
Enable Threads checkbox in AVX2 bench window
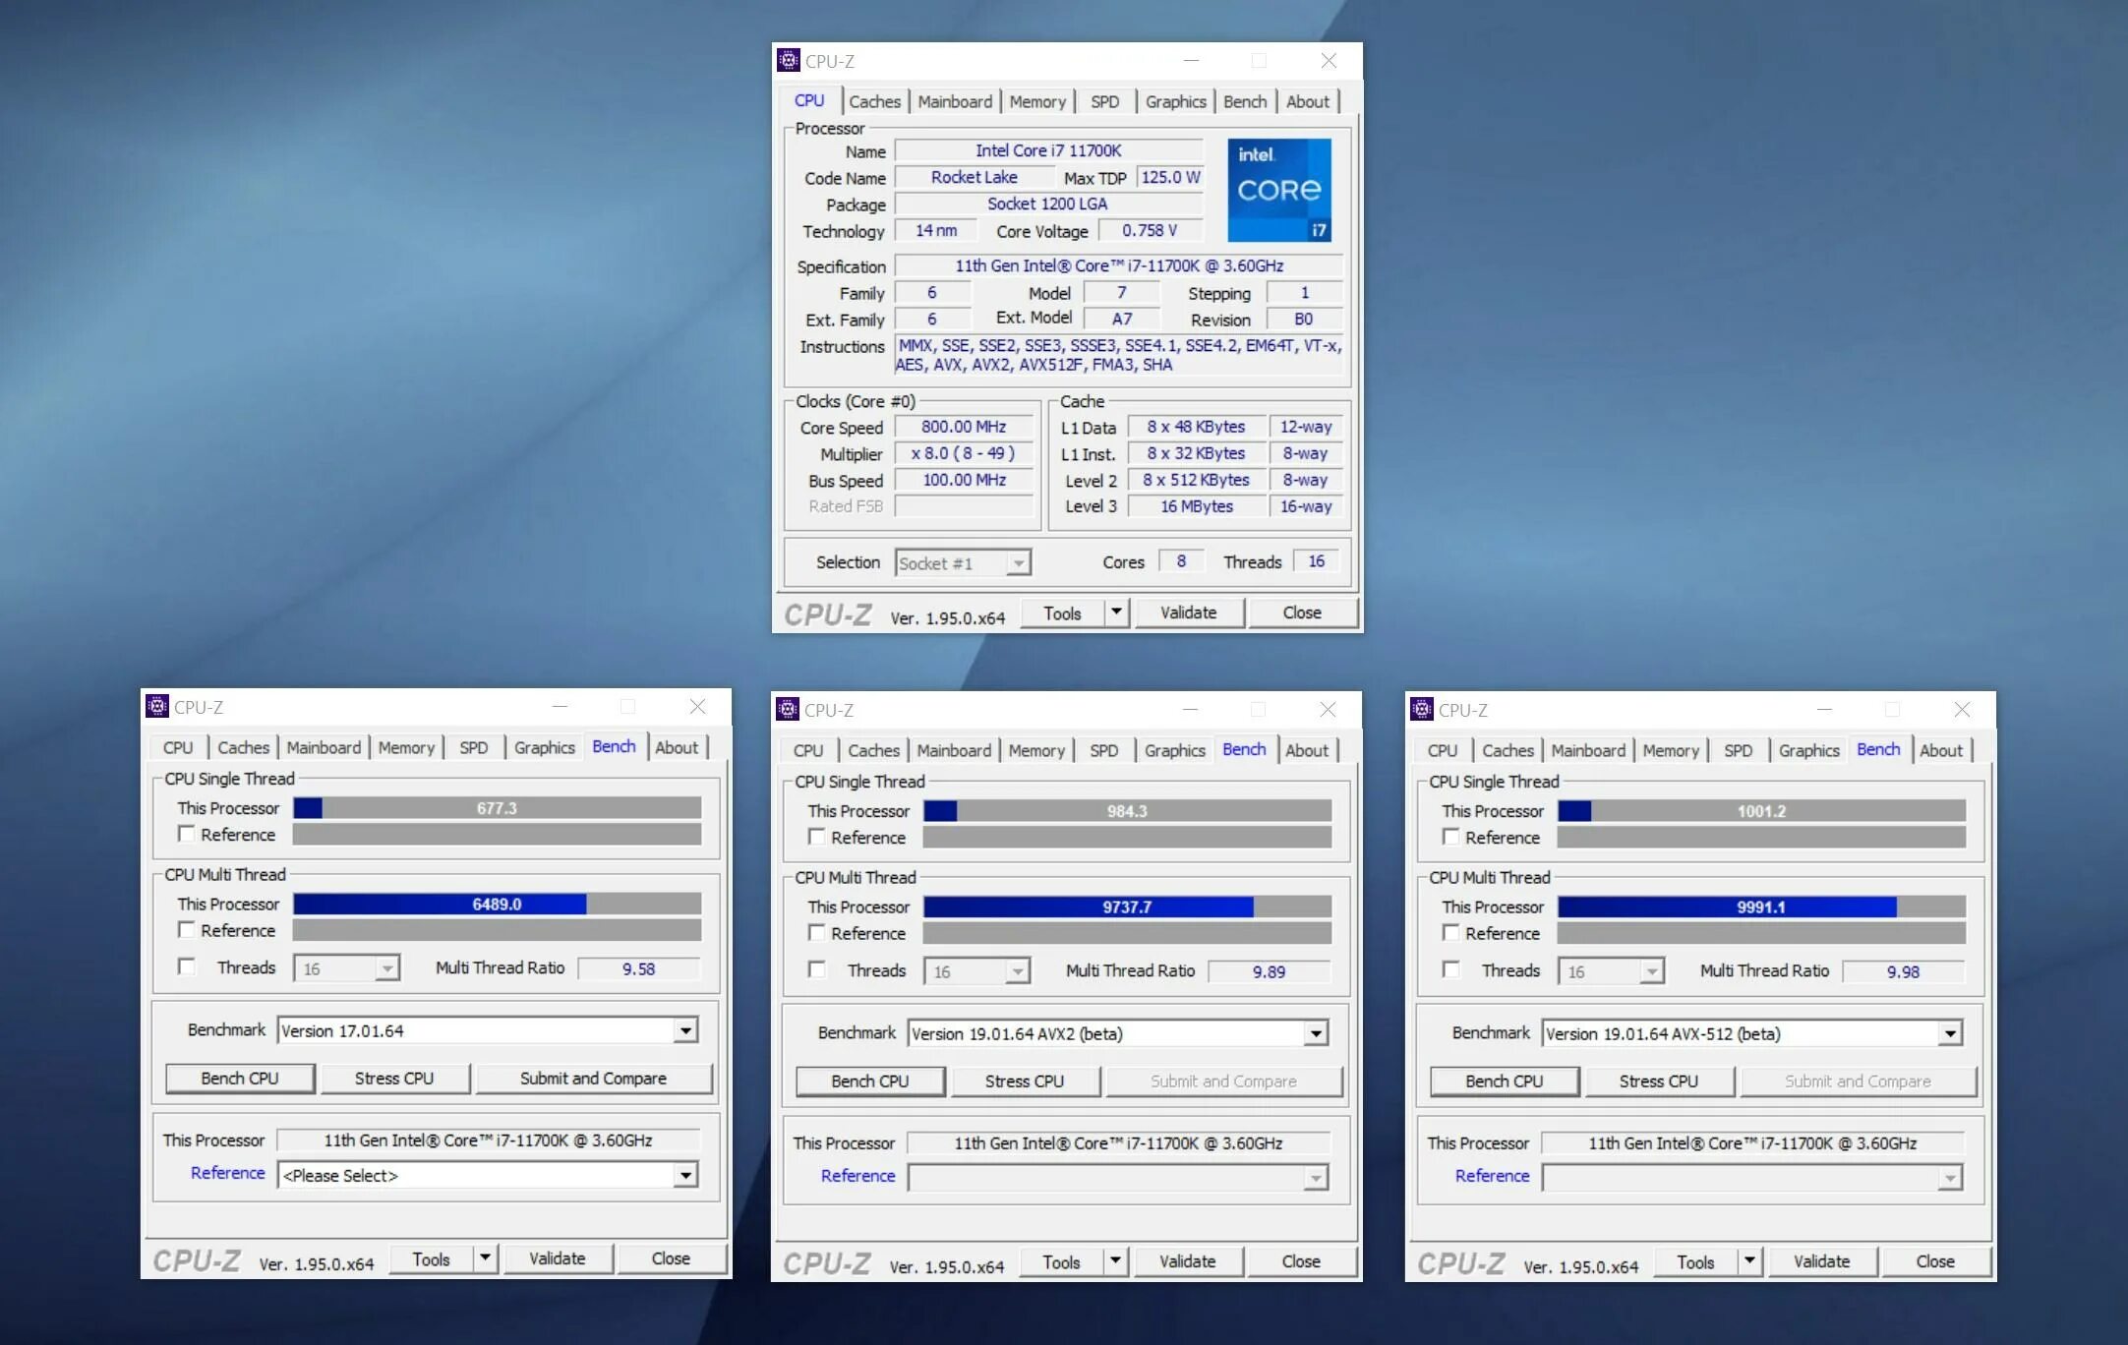point(816,969)
